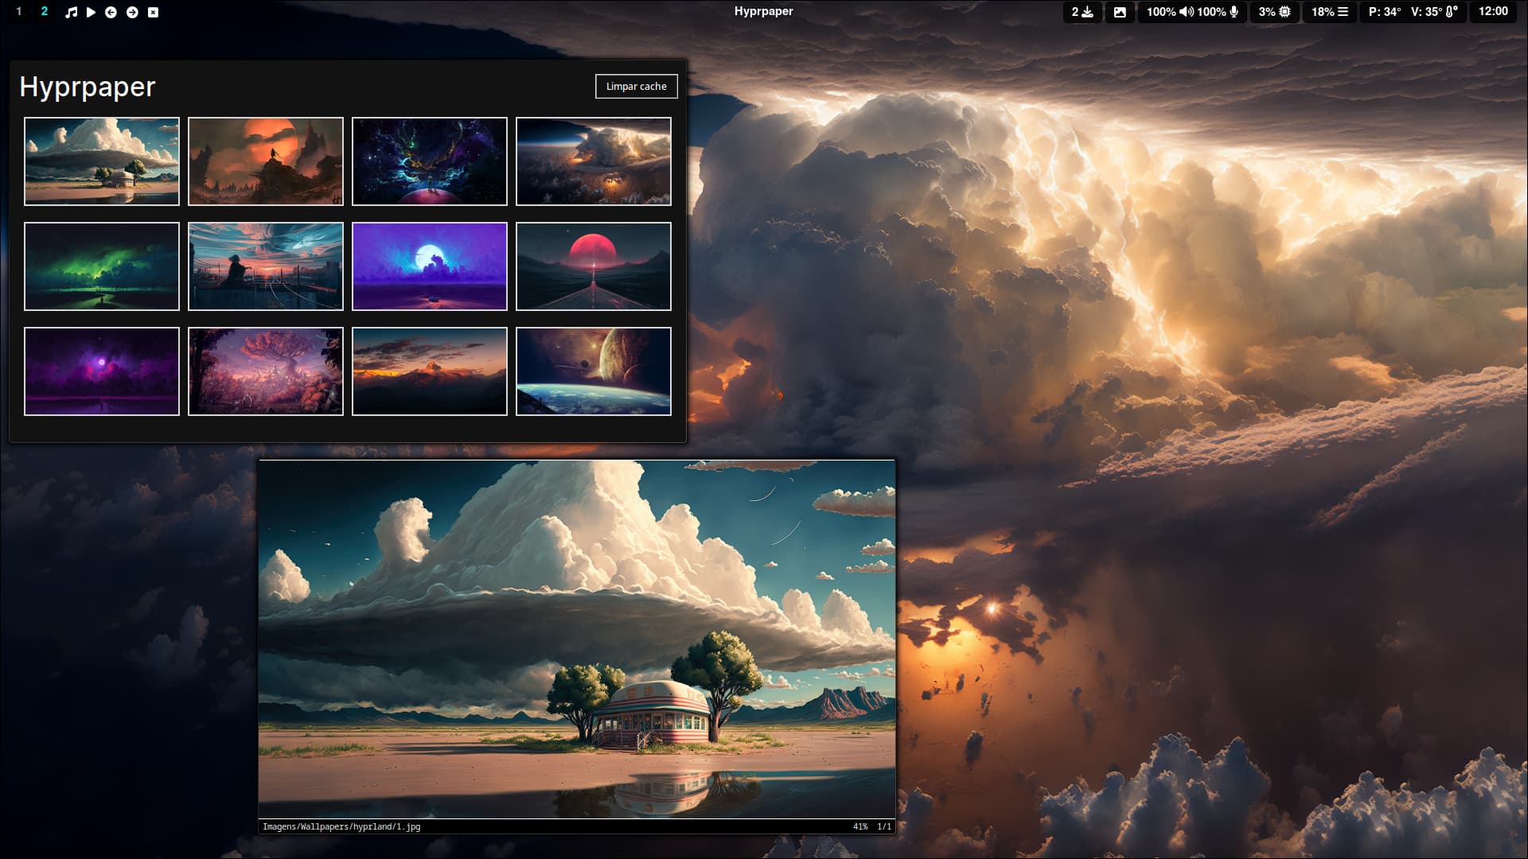Click the Limpar cache button
Image resolution: width=1528 pixels, height=859 pixels.
[636, 87]
